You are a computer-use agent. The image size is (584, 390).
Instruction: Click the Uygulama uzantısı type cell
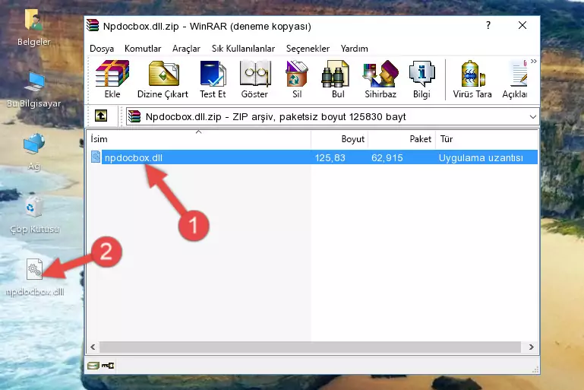point(481,157)
